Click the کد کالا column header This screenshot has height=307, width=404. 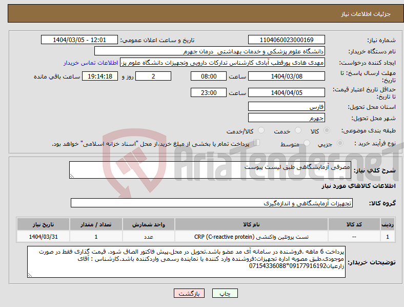click(x=354, y=224)
